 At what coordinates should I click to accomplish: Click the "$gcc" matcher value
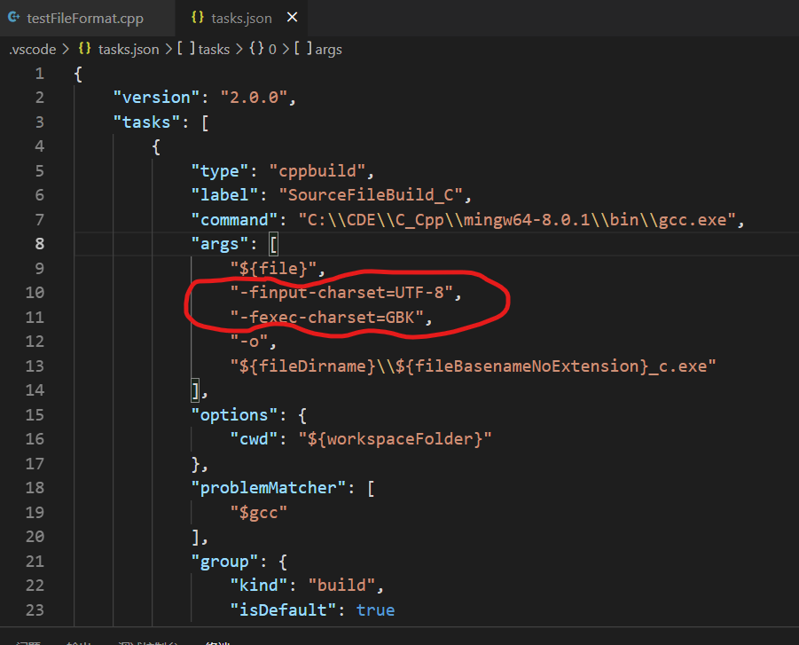(259, 513)
